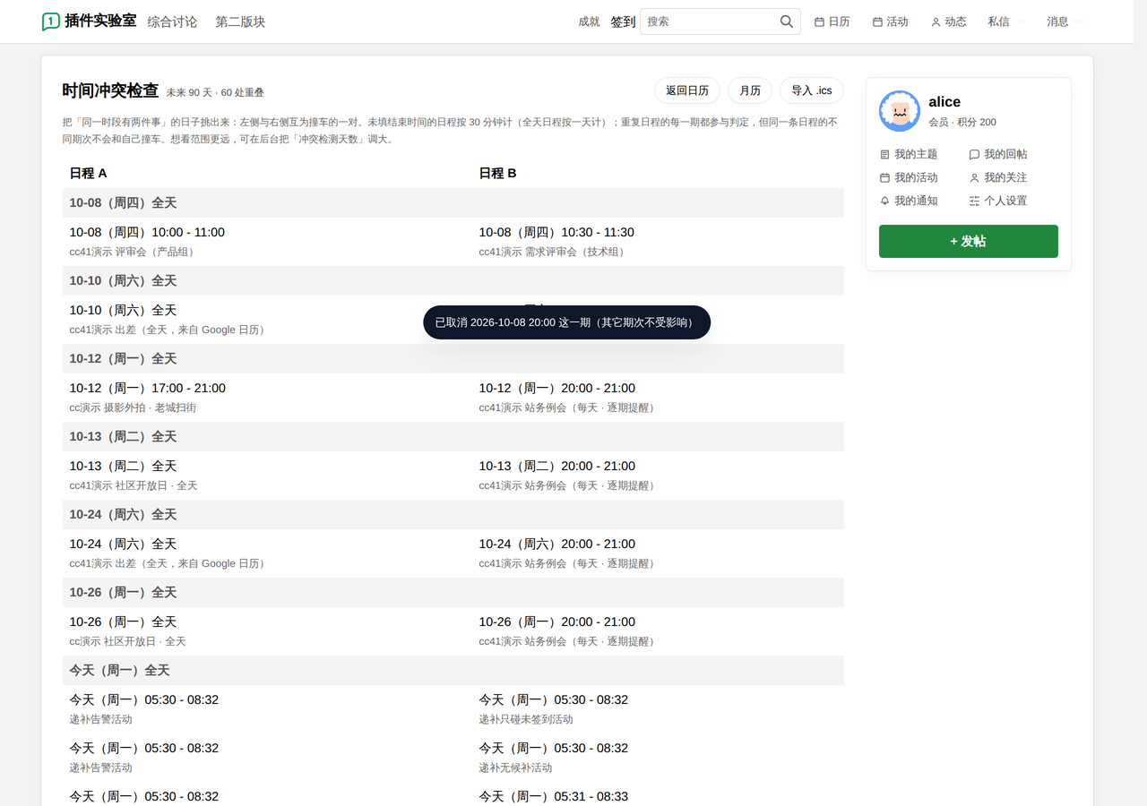1147x806 pixels.
Task: Click the 10-08（周四）10:30 - 11:30 entry
Action: pos(556,232)
